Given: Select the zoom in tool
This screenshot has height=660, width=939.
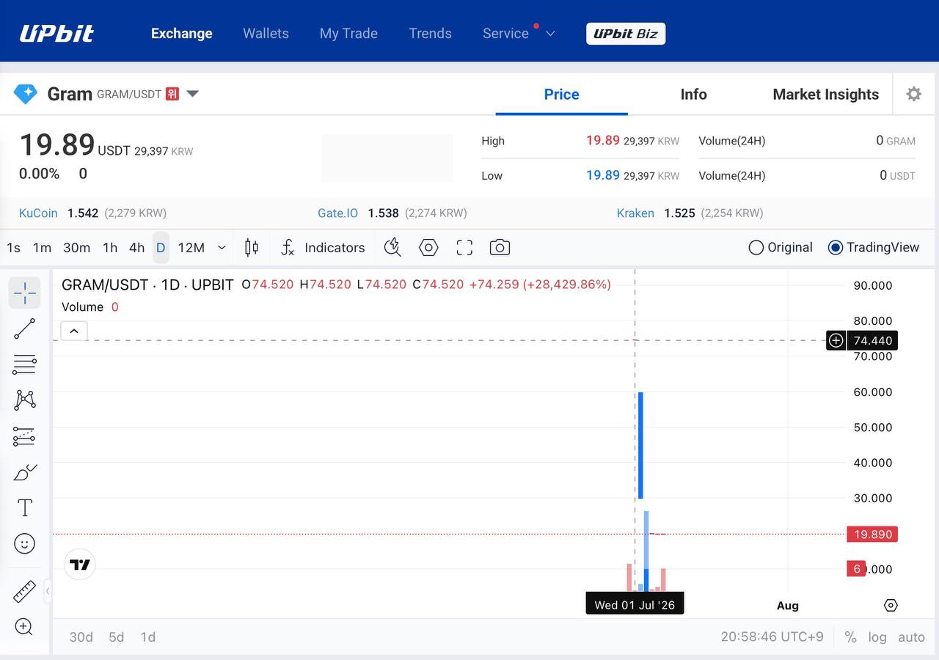Looking at the screenshot, I should tap(24, 627).
